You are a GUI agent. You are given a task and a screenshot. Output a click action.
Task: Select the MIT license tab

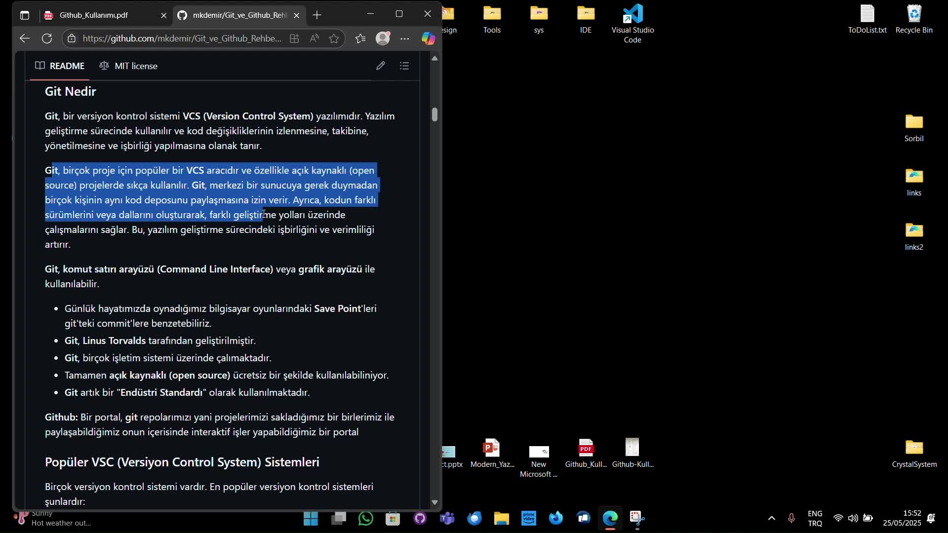coord(128,66)
